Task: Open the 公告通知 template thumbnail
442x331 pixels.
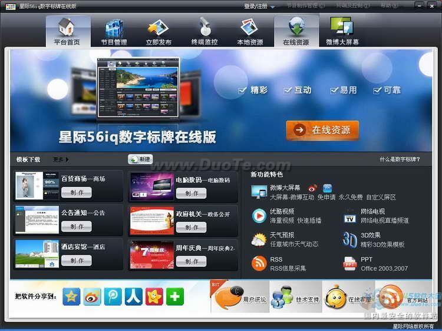Action: (x=37, y=220)
